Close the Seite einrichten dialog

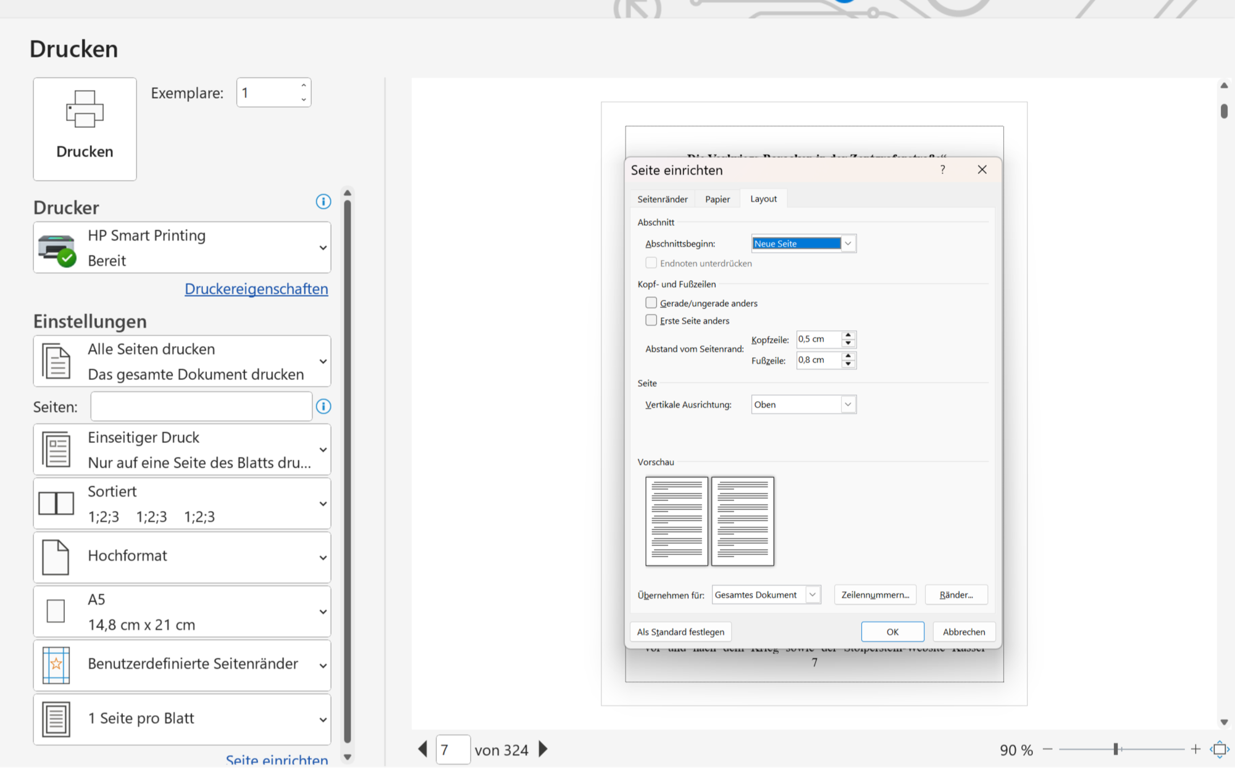(x=982, y=170)
